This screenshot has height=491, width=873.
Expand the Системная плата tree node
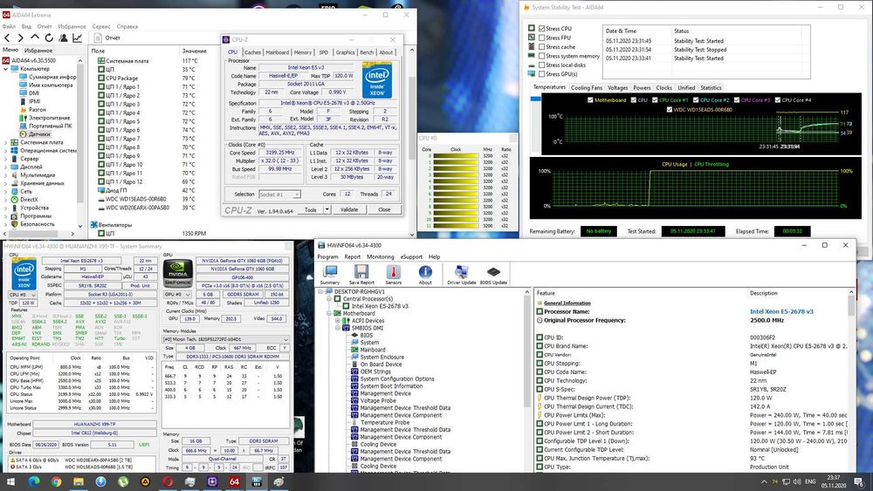click(x=4, y=141)
